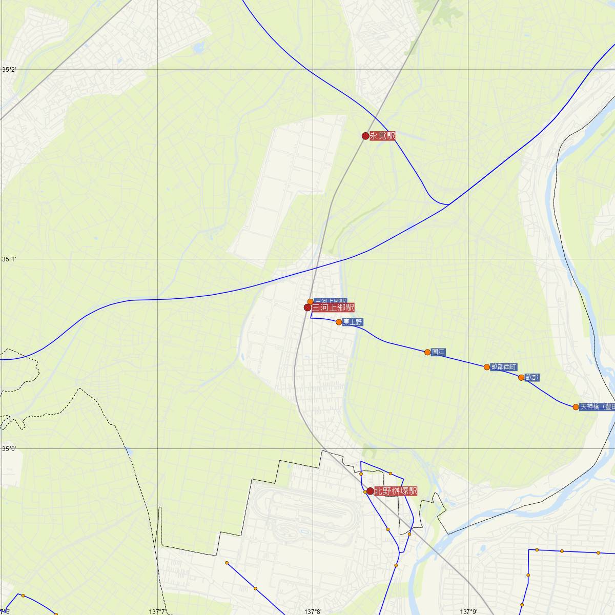615x615 pixels.
Task: Click the blue 国江 stop label
Action: tap(438, 352)
